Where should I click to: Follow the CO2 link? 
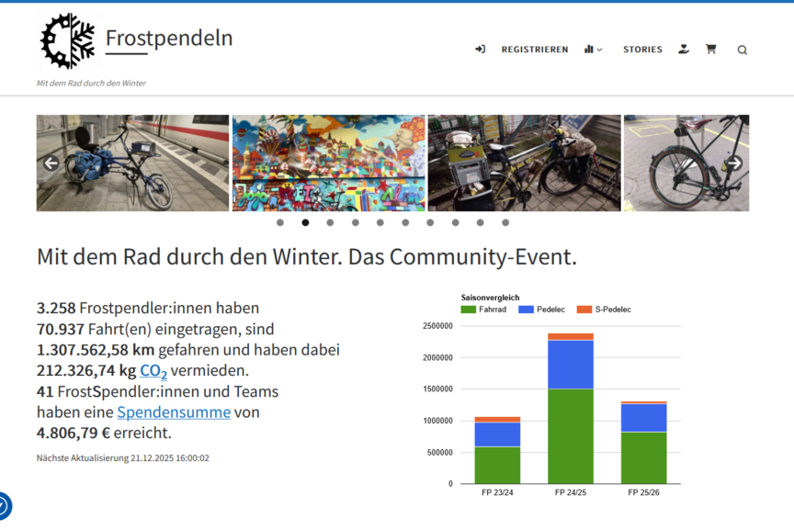[153, 371]
